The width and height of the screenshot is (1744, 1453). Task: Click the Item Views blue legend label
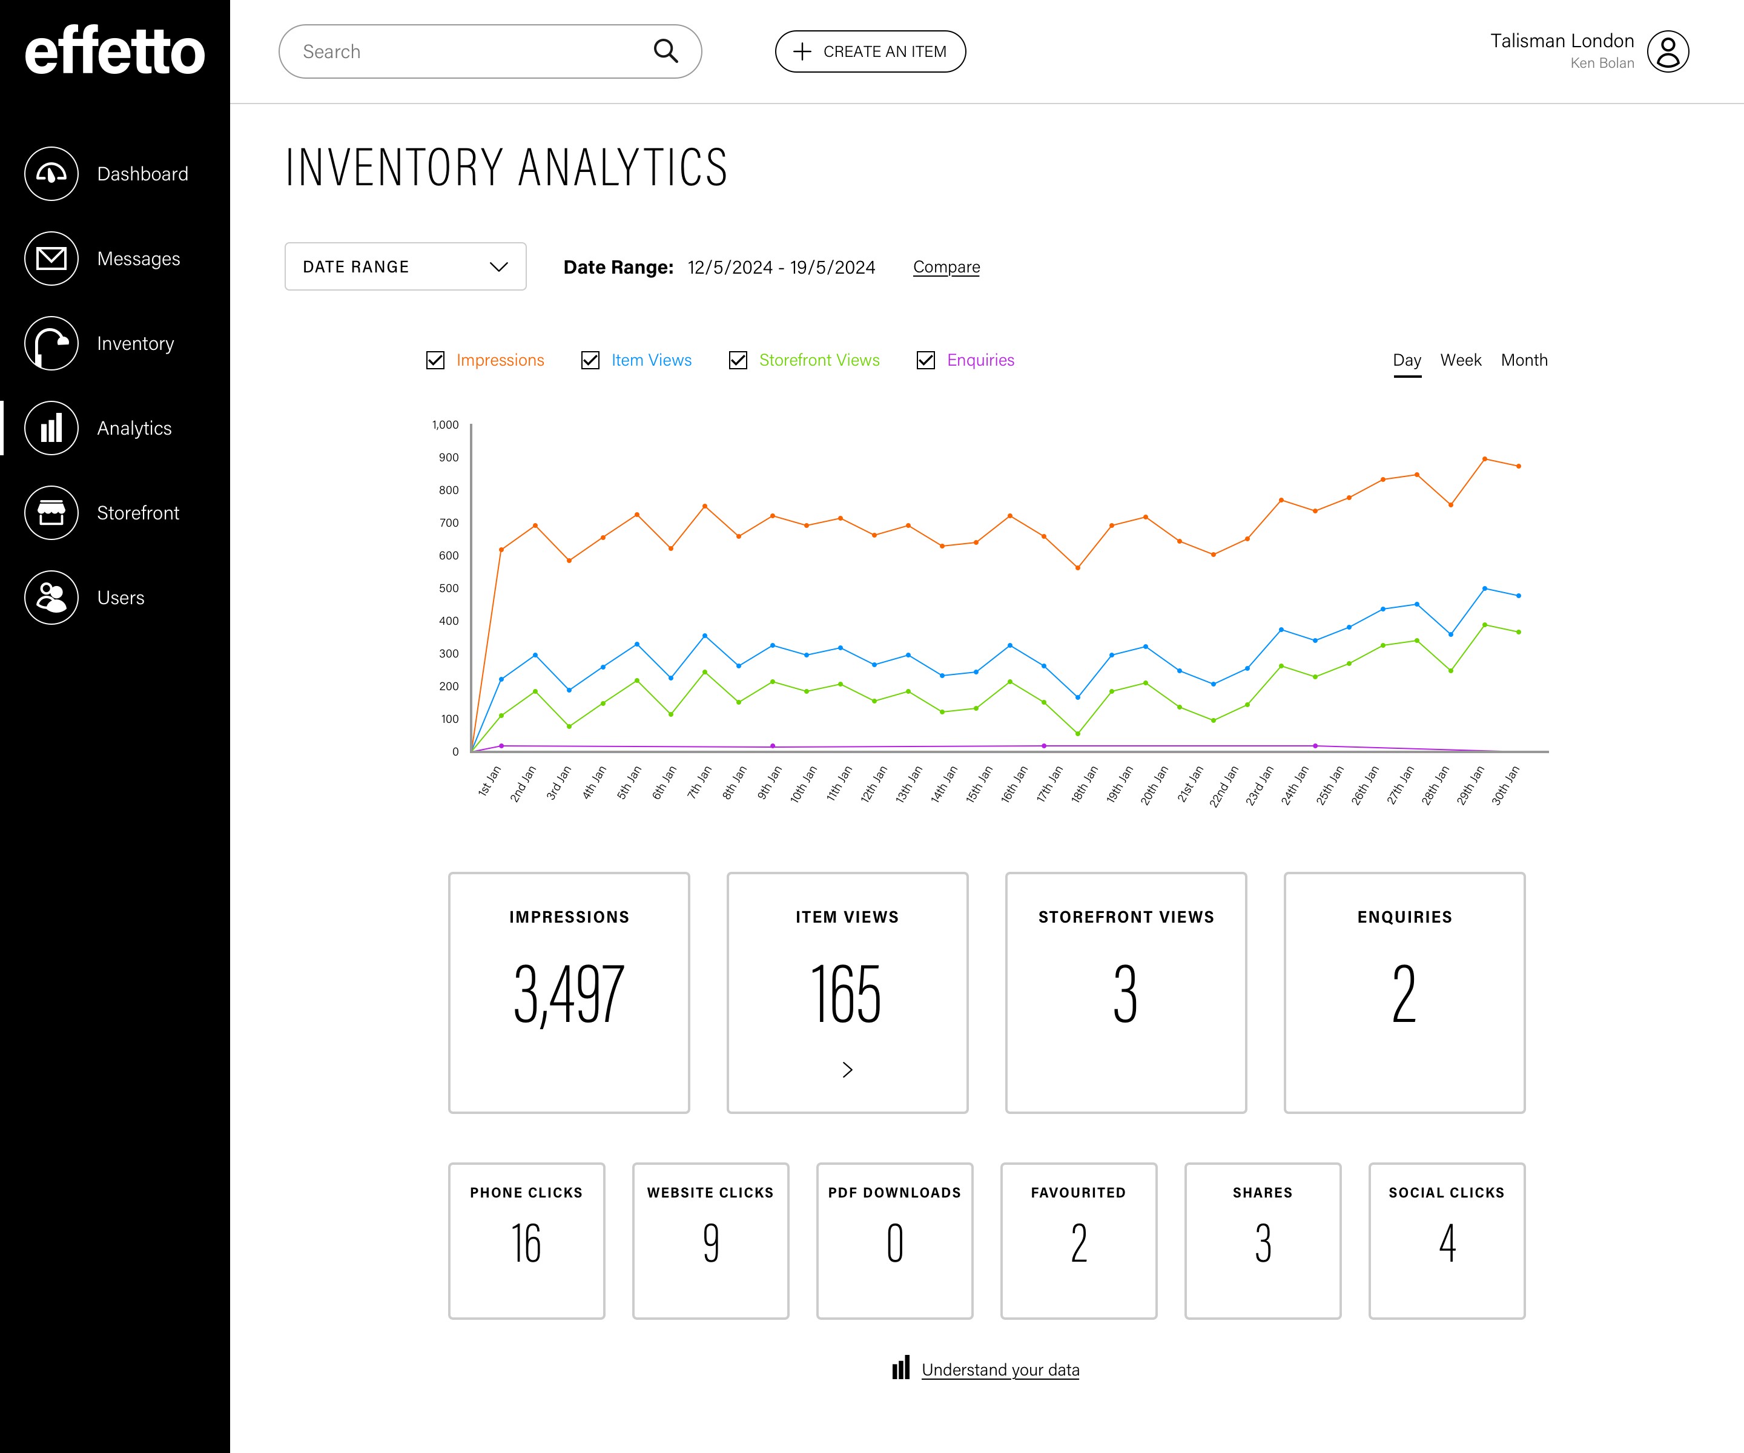pyautogui.click(x=652, y=360)
